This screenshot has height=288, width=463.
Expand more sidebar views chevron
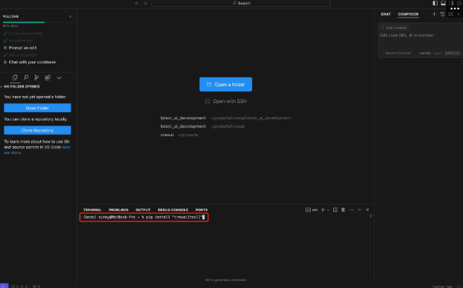(59, 77)
